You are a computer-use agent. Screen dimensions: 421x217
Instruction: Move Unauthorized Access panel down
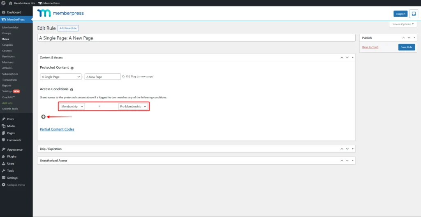tap(347, 161)
